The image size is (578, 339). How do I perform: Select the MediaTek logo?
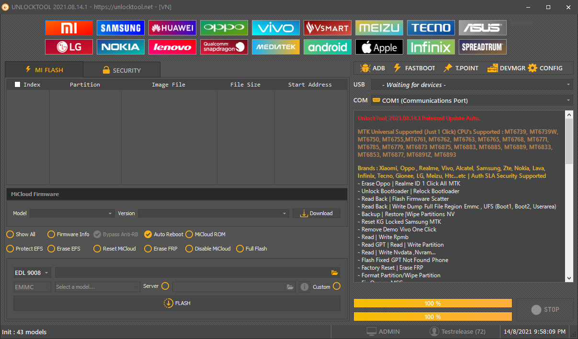(x=276, y=47)
